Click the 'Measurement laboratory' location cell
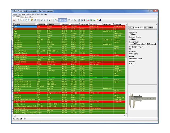This screenshot has height=133, width=170. pyautogui.click(x=119, y=27)
